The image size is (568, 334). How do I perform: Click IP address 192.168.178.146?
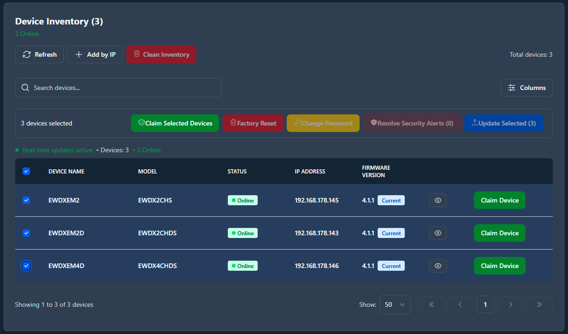coord(317,266)
